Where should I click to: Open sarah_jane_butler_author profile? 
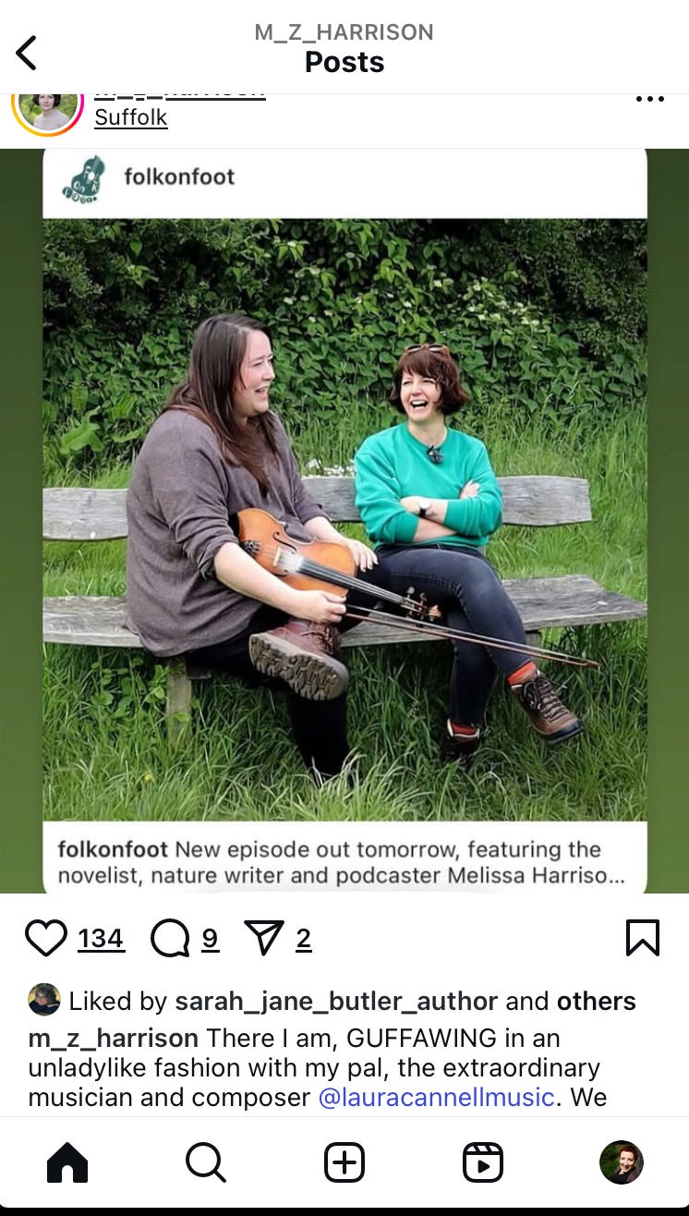[336, 1001]
